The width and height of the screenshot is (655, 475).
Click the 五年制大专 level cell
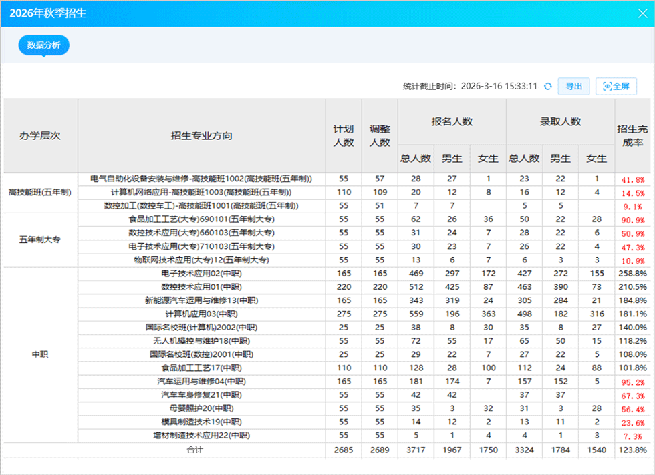tap(41, 240)
